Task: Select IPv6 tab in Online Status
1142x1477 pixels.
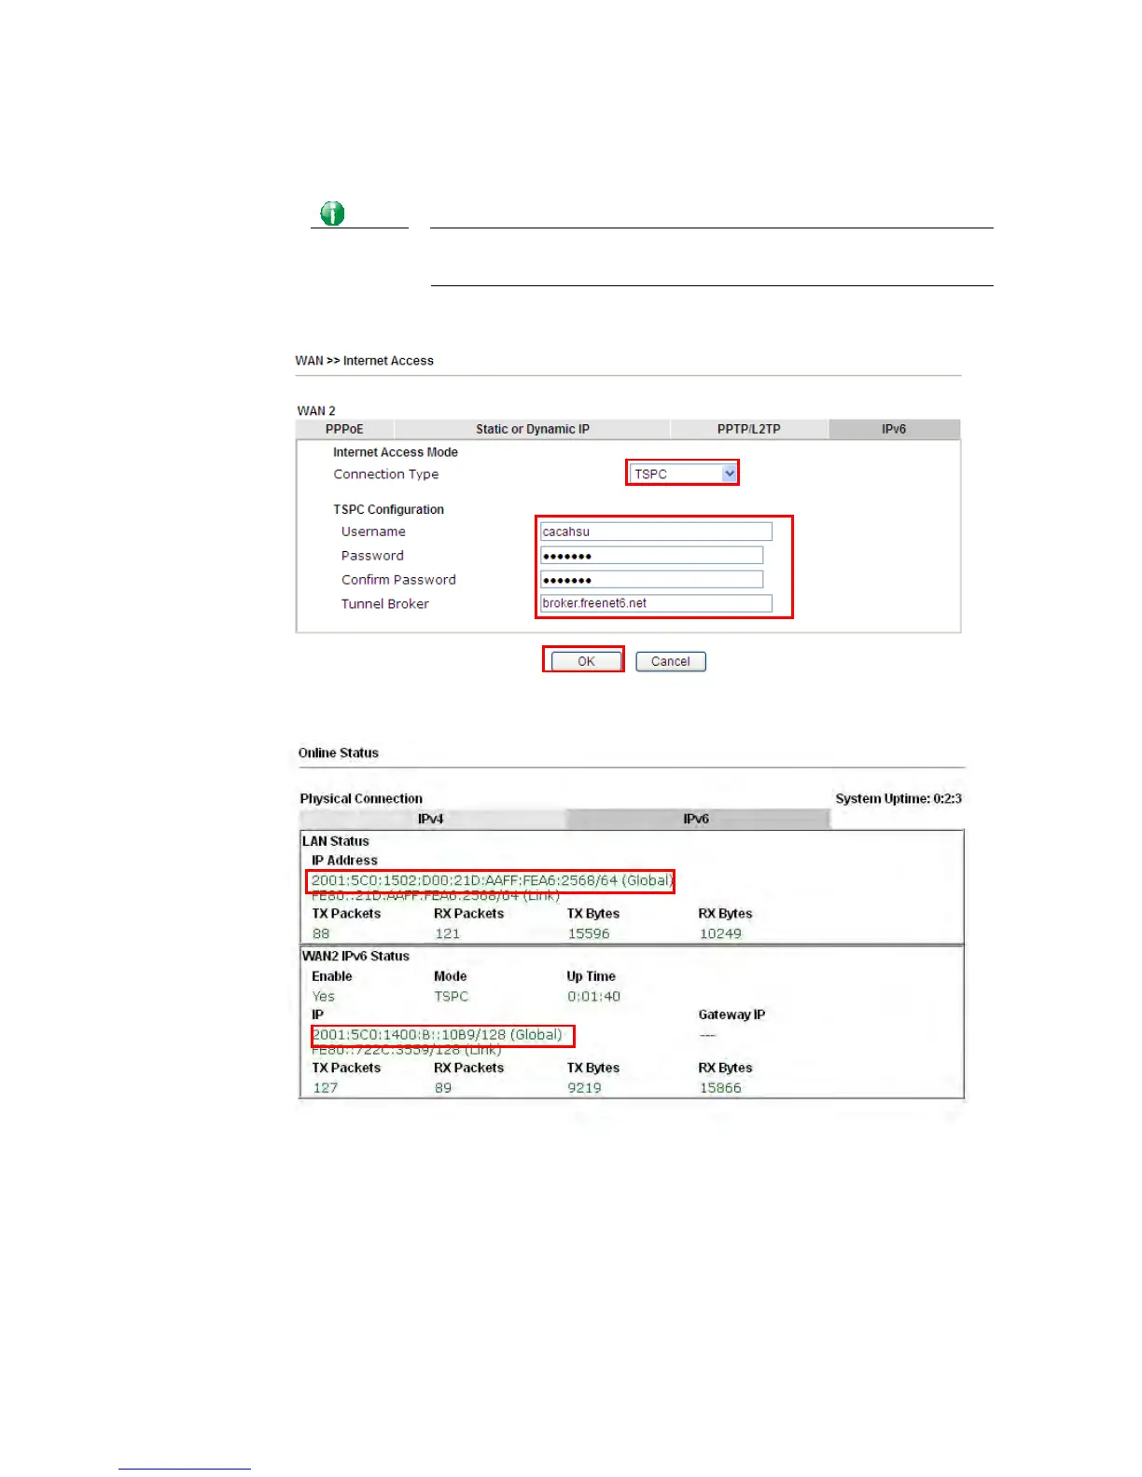Action: (x=696, y=819)
